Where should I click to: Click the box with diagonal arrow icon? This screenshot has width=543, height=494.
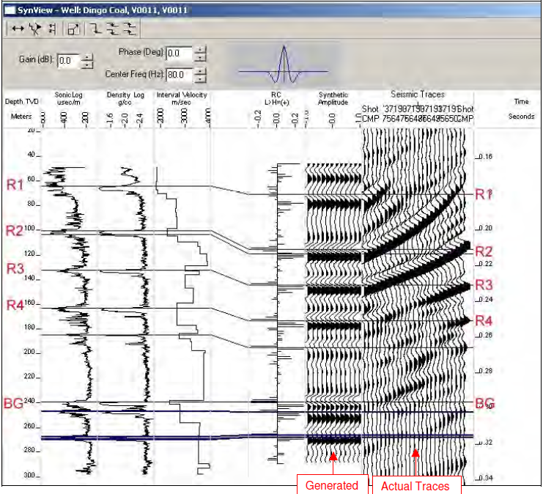[x=73, y=29]
